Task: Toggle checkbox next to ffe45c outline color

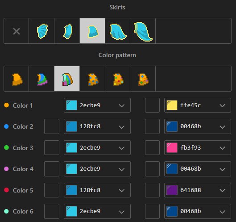Action: click(152, 105)
